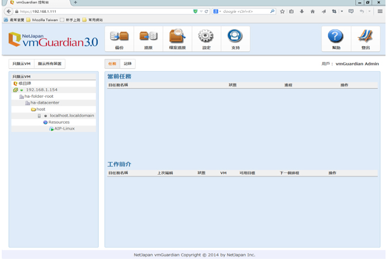The width and height of the screenshot is (389, 263).
Task: Click the 根目錄 root label
Action: tap(25, 83)
